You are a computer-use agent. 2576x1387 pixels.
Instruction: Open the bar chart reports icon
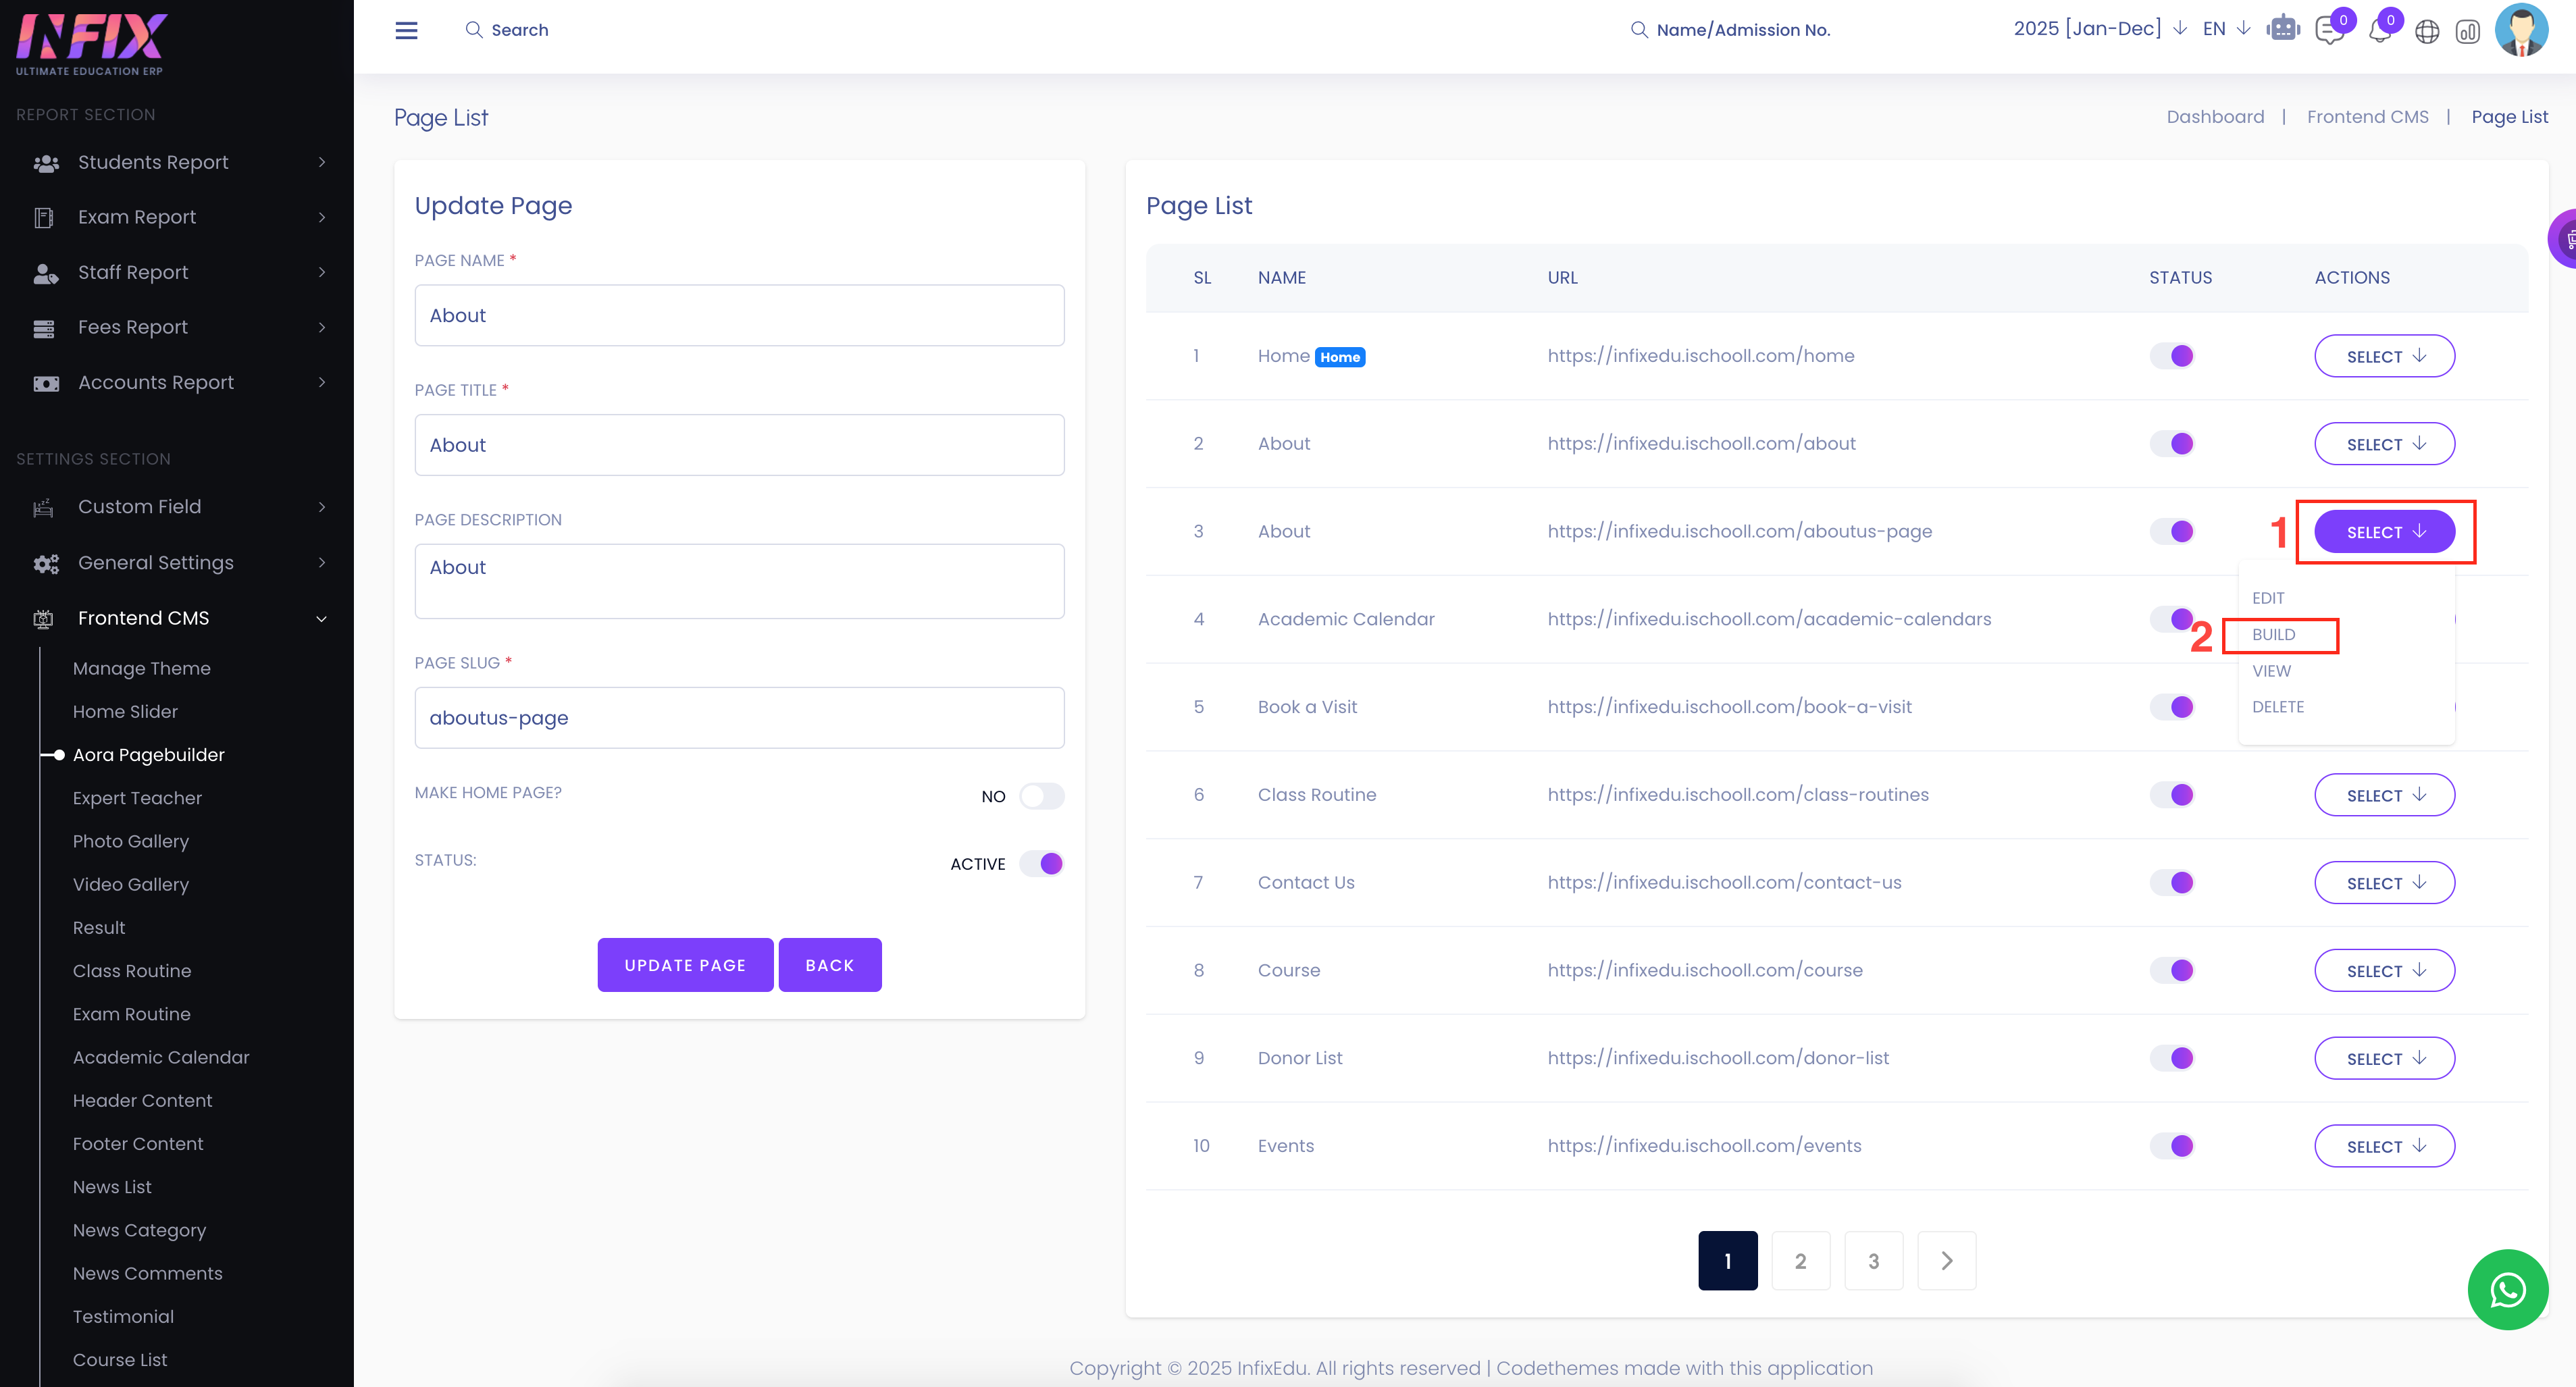[2467, 32]
